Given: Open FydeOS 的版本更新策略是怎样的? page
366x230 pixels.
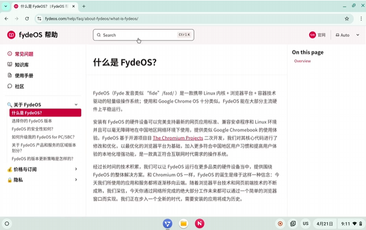Looking at the screenshot, I should click(42, 159).
